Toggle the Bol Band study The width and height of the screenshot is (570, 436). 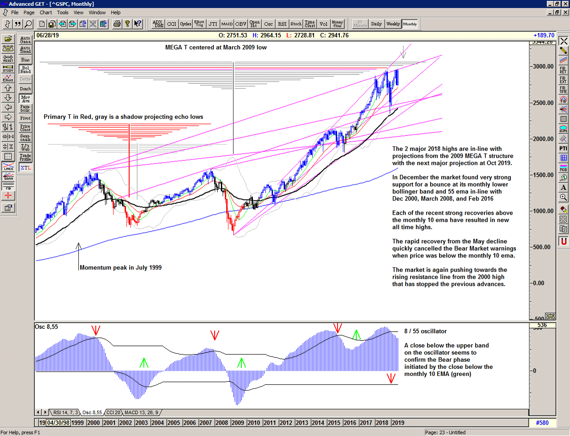(25, 69)
